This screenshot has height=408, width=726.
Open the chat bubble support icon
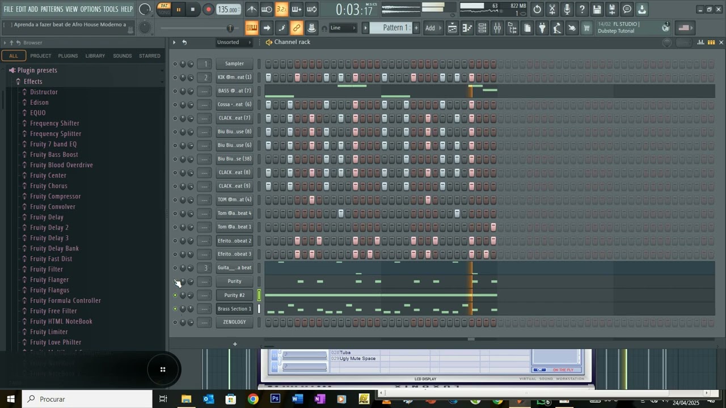(x=627, y=10)
